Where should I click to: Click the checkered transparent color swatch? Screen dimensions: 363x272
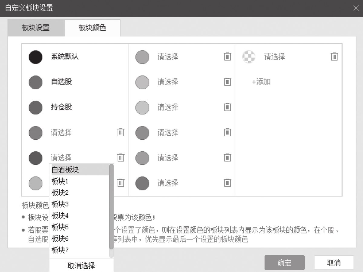249,57
